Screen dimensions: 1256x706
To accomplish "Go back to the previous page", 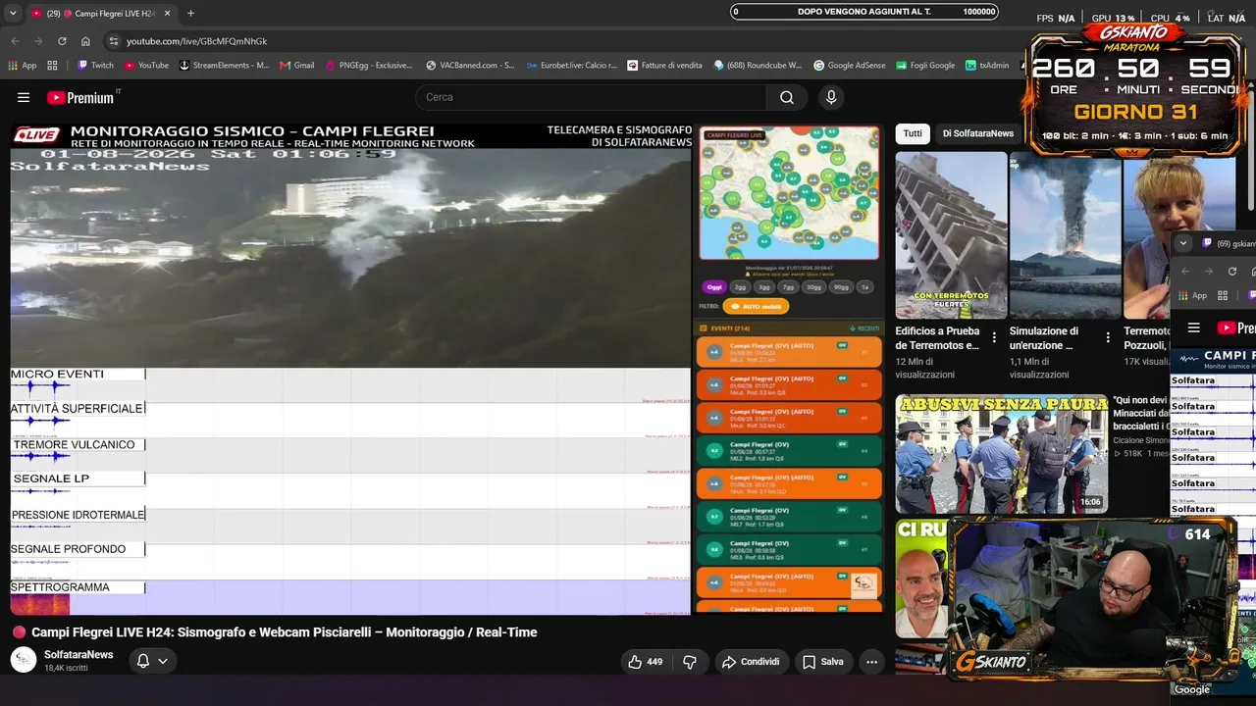I will pos(15,41).
